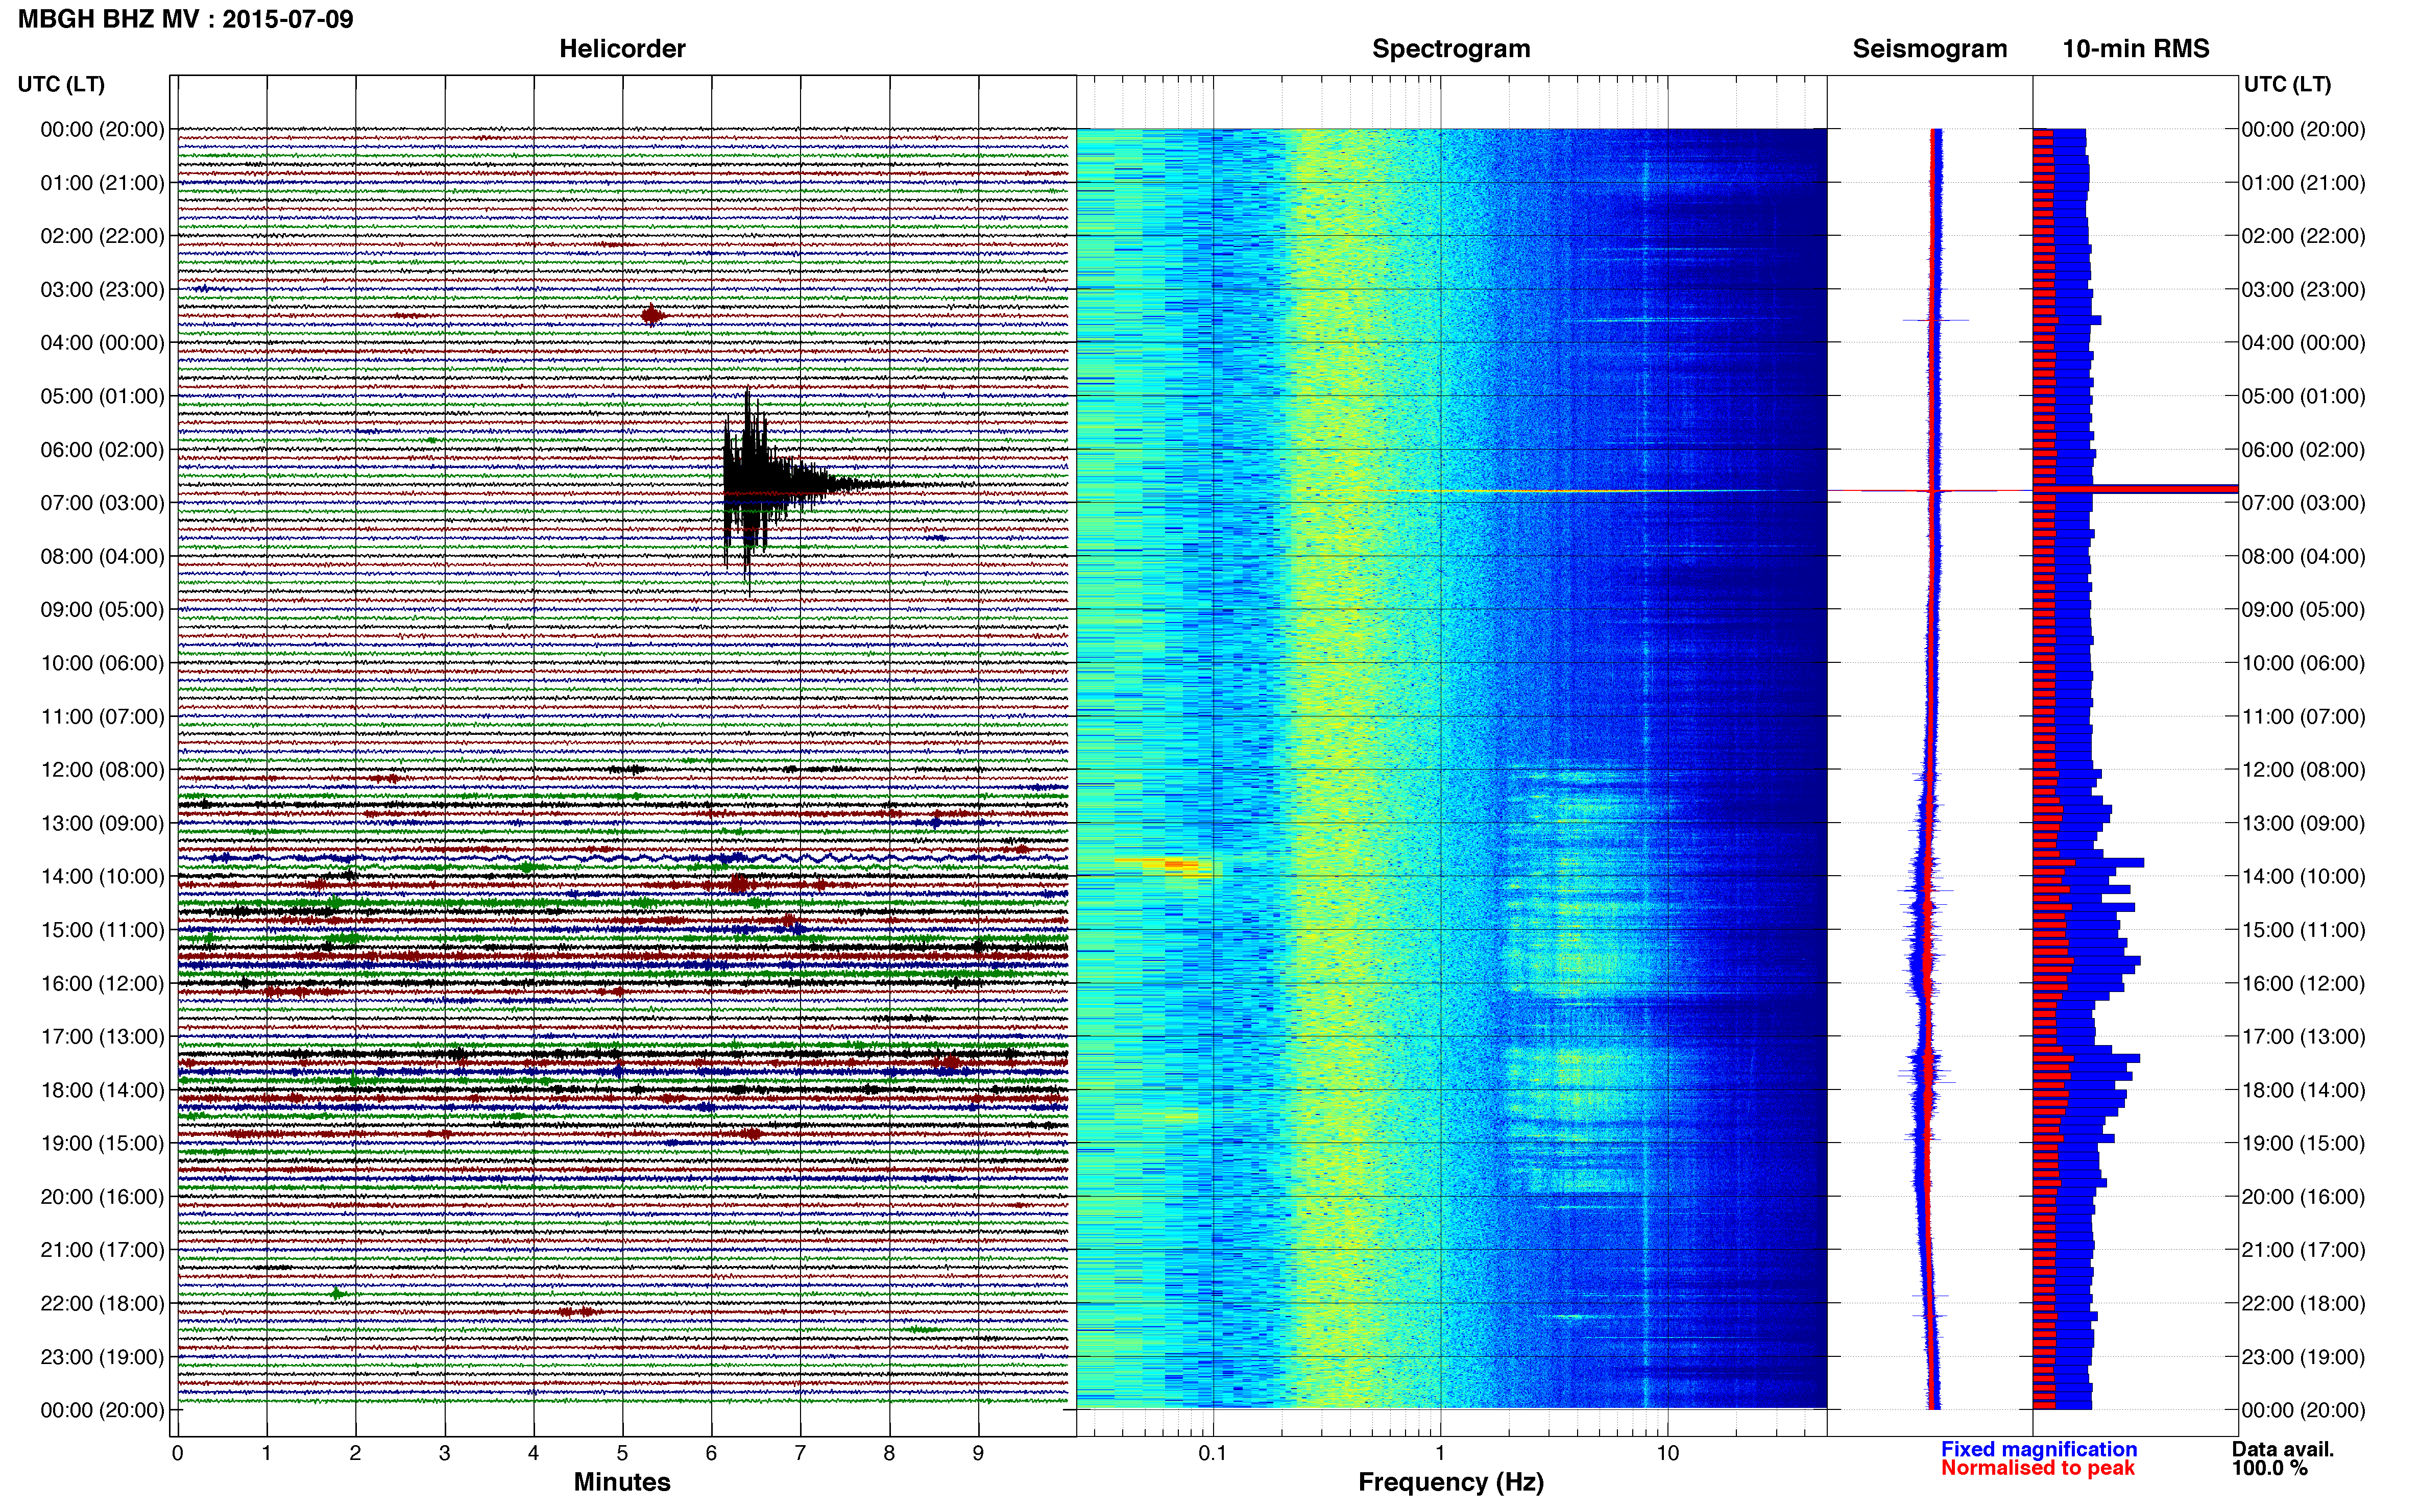The width and height of the screenshot is (2420, 1512).
Task: Click the minute tick label '9'
Action: click(x=978, y=1454)
